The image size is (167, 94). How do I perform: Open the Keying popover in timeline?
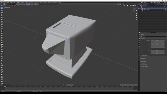[x=9, y=85]
